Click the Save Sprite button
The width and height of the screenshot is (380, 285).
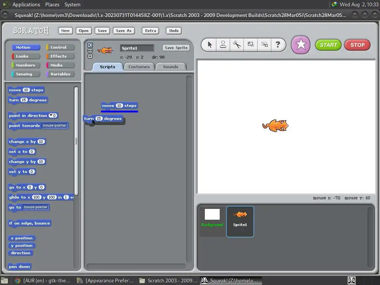[176, 48]
